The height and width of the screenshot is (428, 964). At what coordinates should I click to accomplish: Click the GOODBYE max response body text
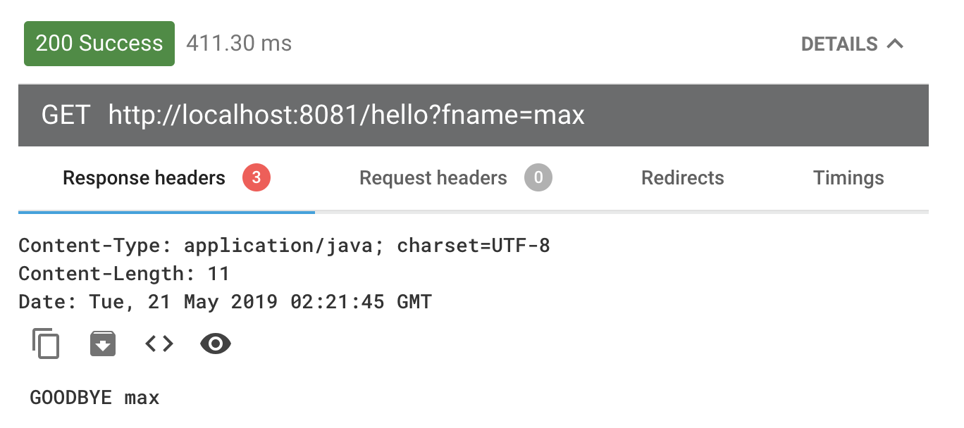95,398
